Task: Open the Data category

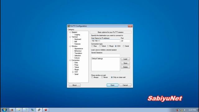Action: pyautogui.click(x=76, y=63)
